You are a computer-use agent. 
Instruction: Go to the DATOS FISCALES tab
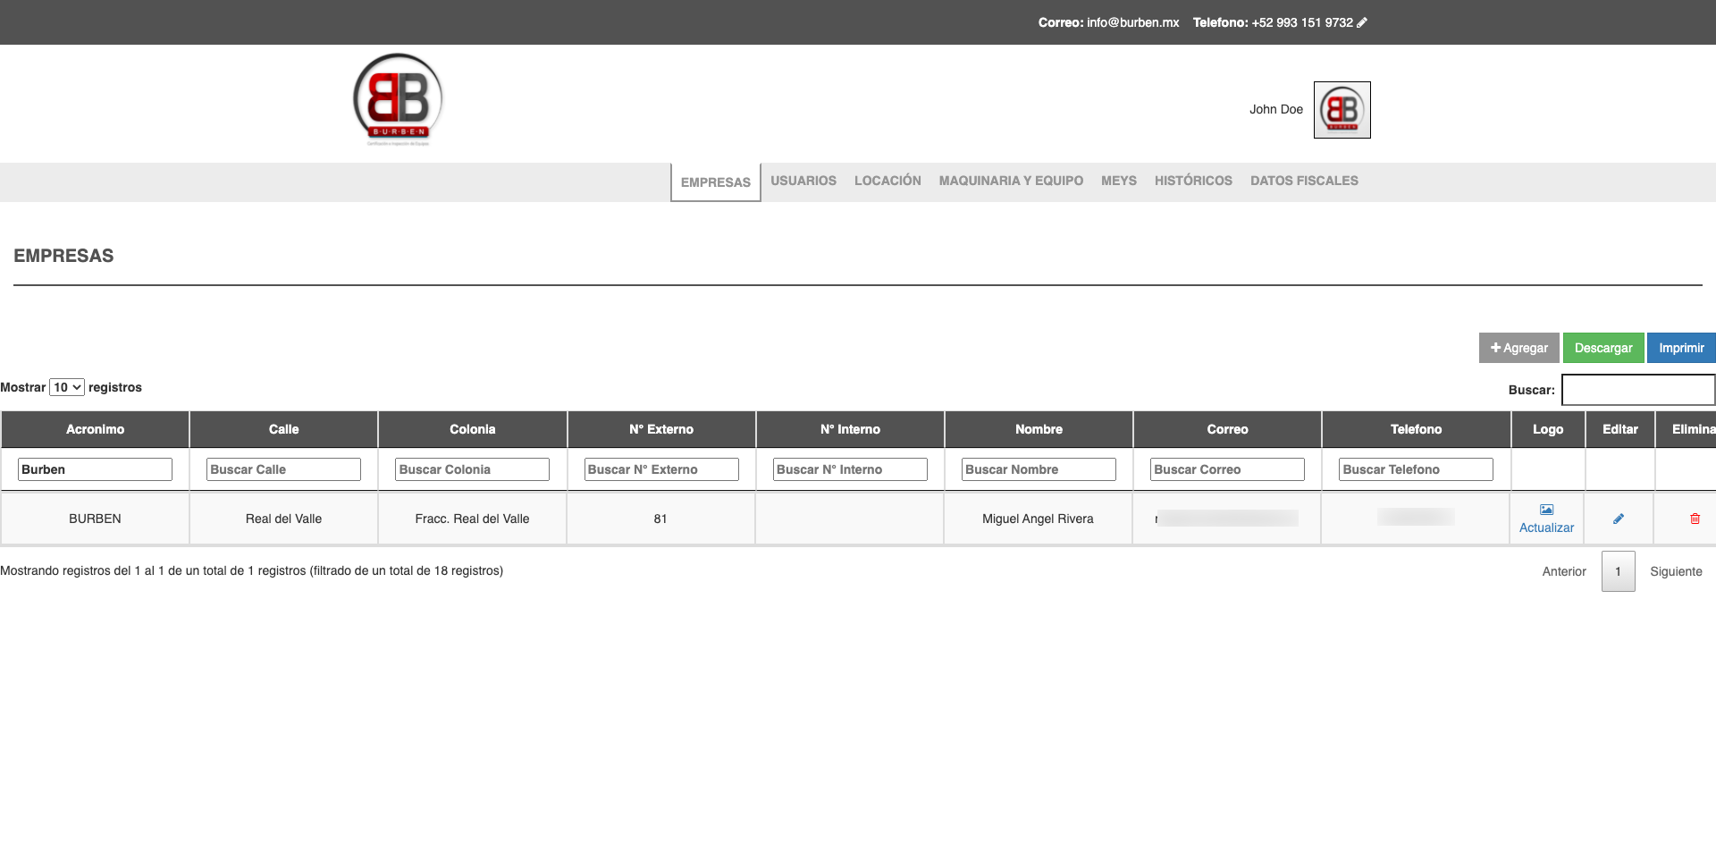coord(1304,181)
